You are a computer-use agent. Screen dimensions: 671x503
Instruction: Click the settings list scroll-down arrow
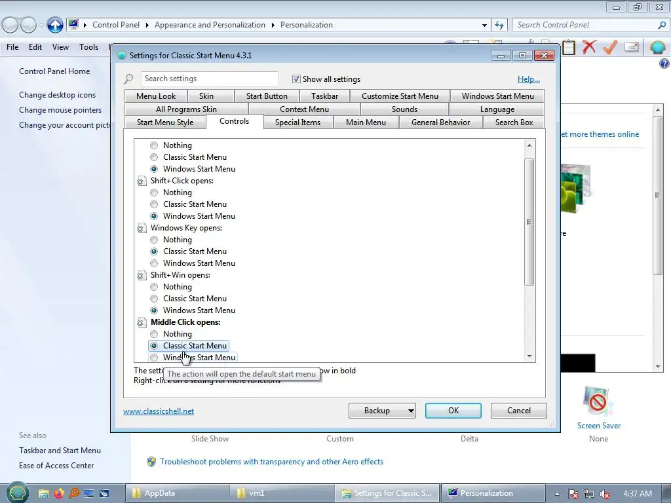[529, 356]
